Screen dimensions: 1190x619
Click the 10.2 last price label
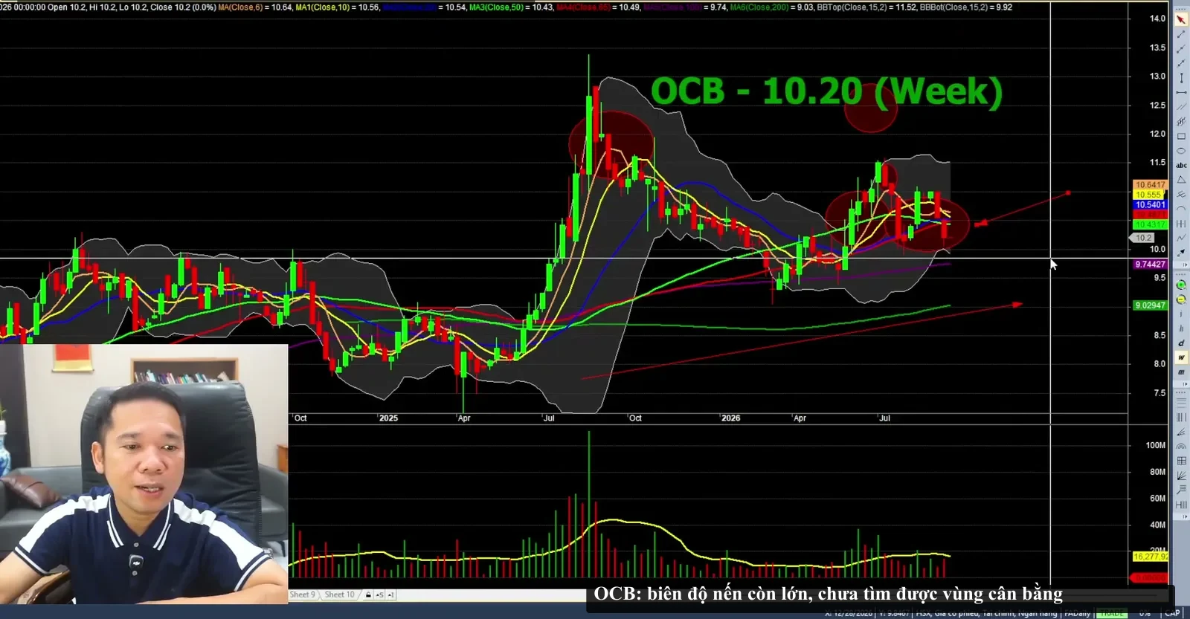click(x=1143, y=238)
